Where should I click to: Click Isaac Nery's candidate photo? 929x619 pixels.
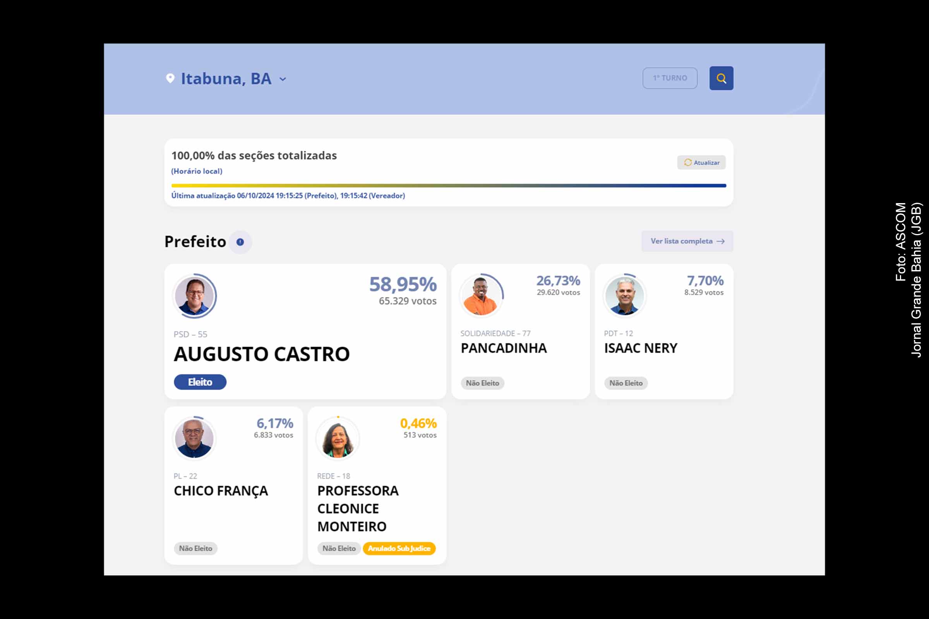click(624, 296)
